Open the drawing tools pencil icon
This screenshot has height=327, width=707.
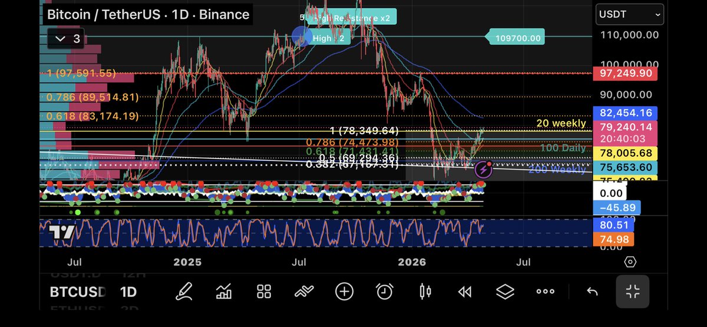tap(184, 291)
